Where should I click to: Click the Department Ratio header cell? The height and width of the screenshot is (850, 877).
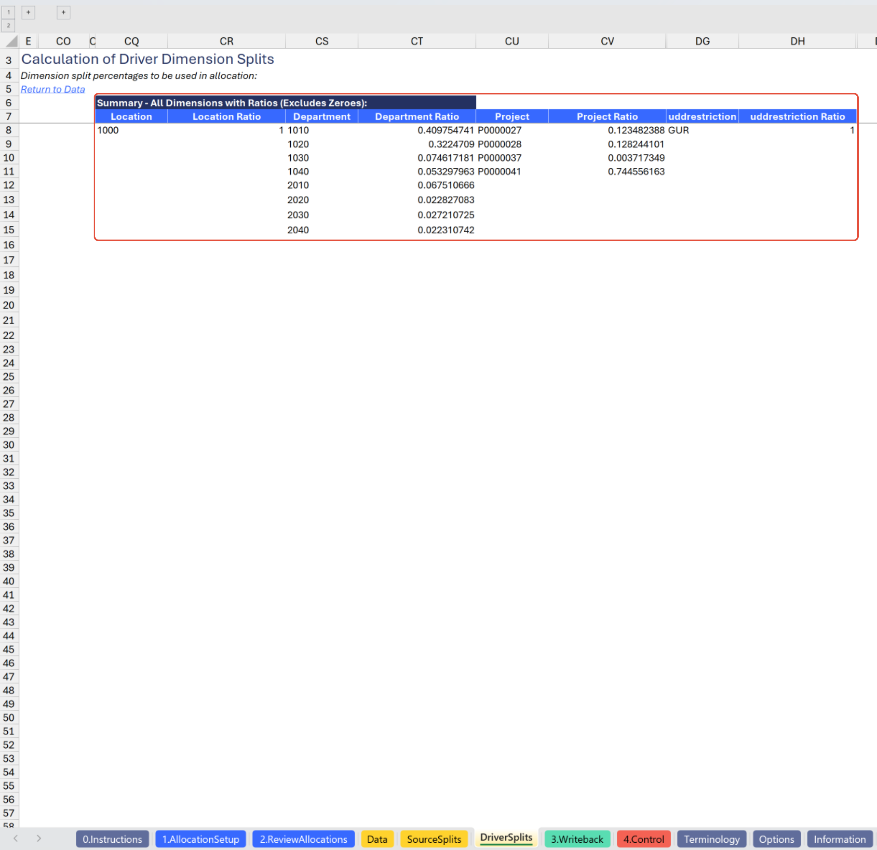coord(416,117)
